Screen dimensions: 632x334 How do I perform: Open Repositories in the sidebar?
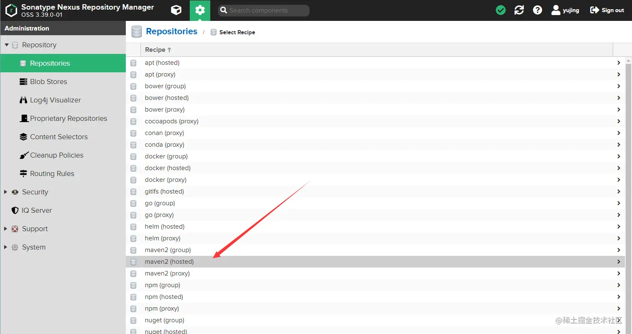[63, 63]
